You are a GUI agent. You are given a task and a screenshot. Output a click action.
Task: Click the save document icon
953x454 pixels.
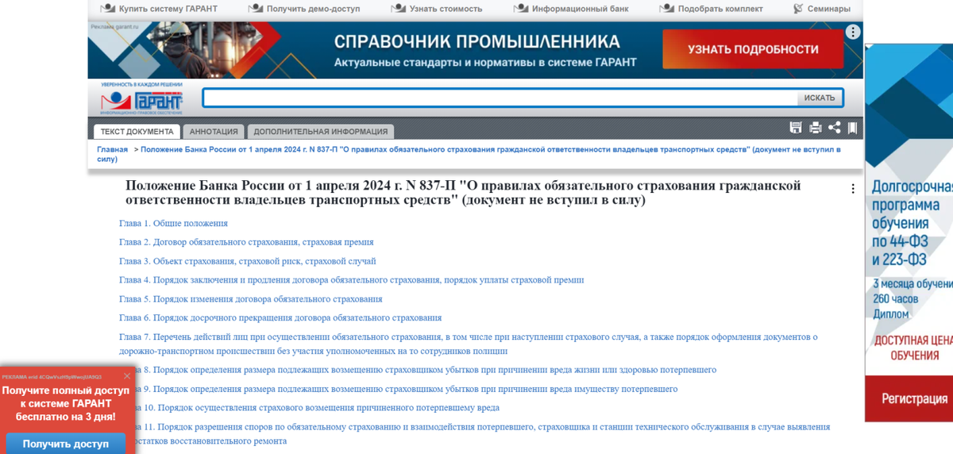796,128
